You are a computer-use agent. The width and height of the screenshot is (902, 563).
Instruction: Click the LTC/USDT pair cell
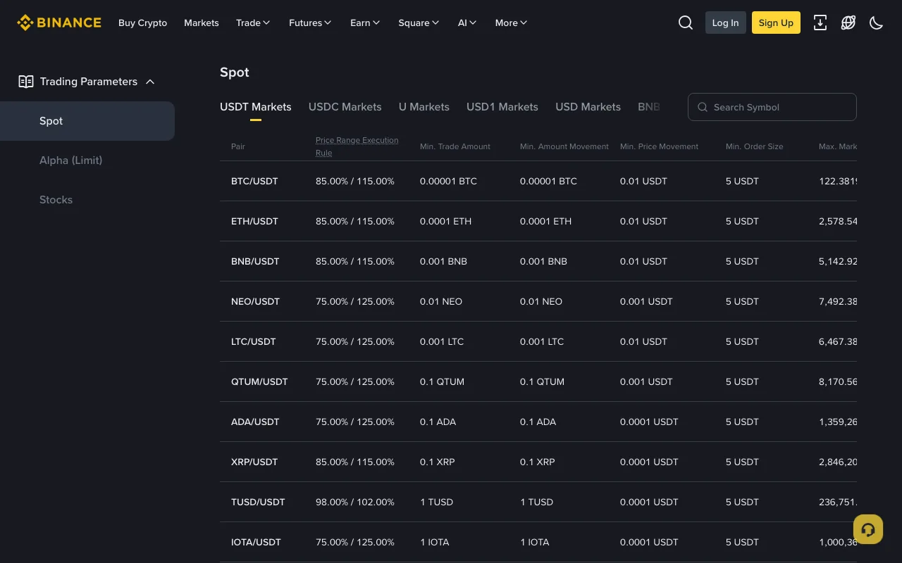click(254, 341)
